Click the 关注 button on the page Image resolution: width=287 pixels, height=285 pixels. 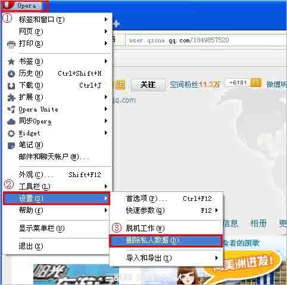148,85
